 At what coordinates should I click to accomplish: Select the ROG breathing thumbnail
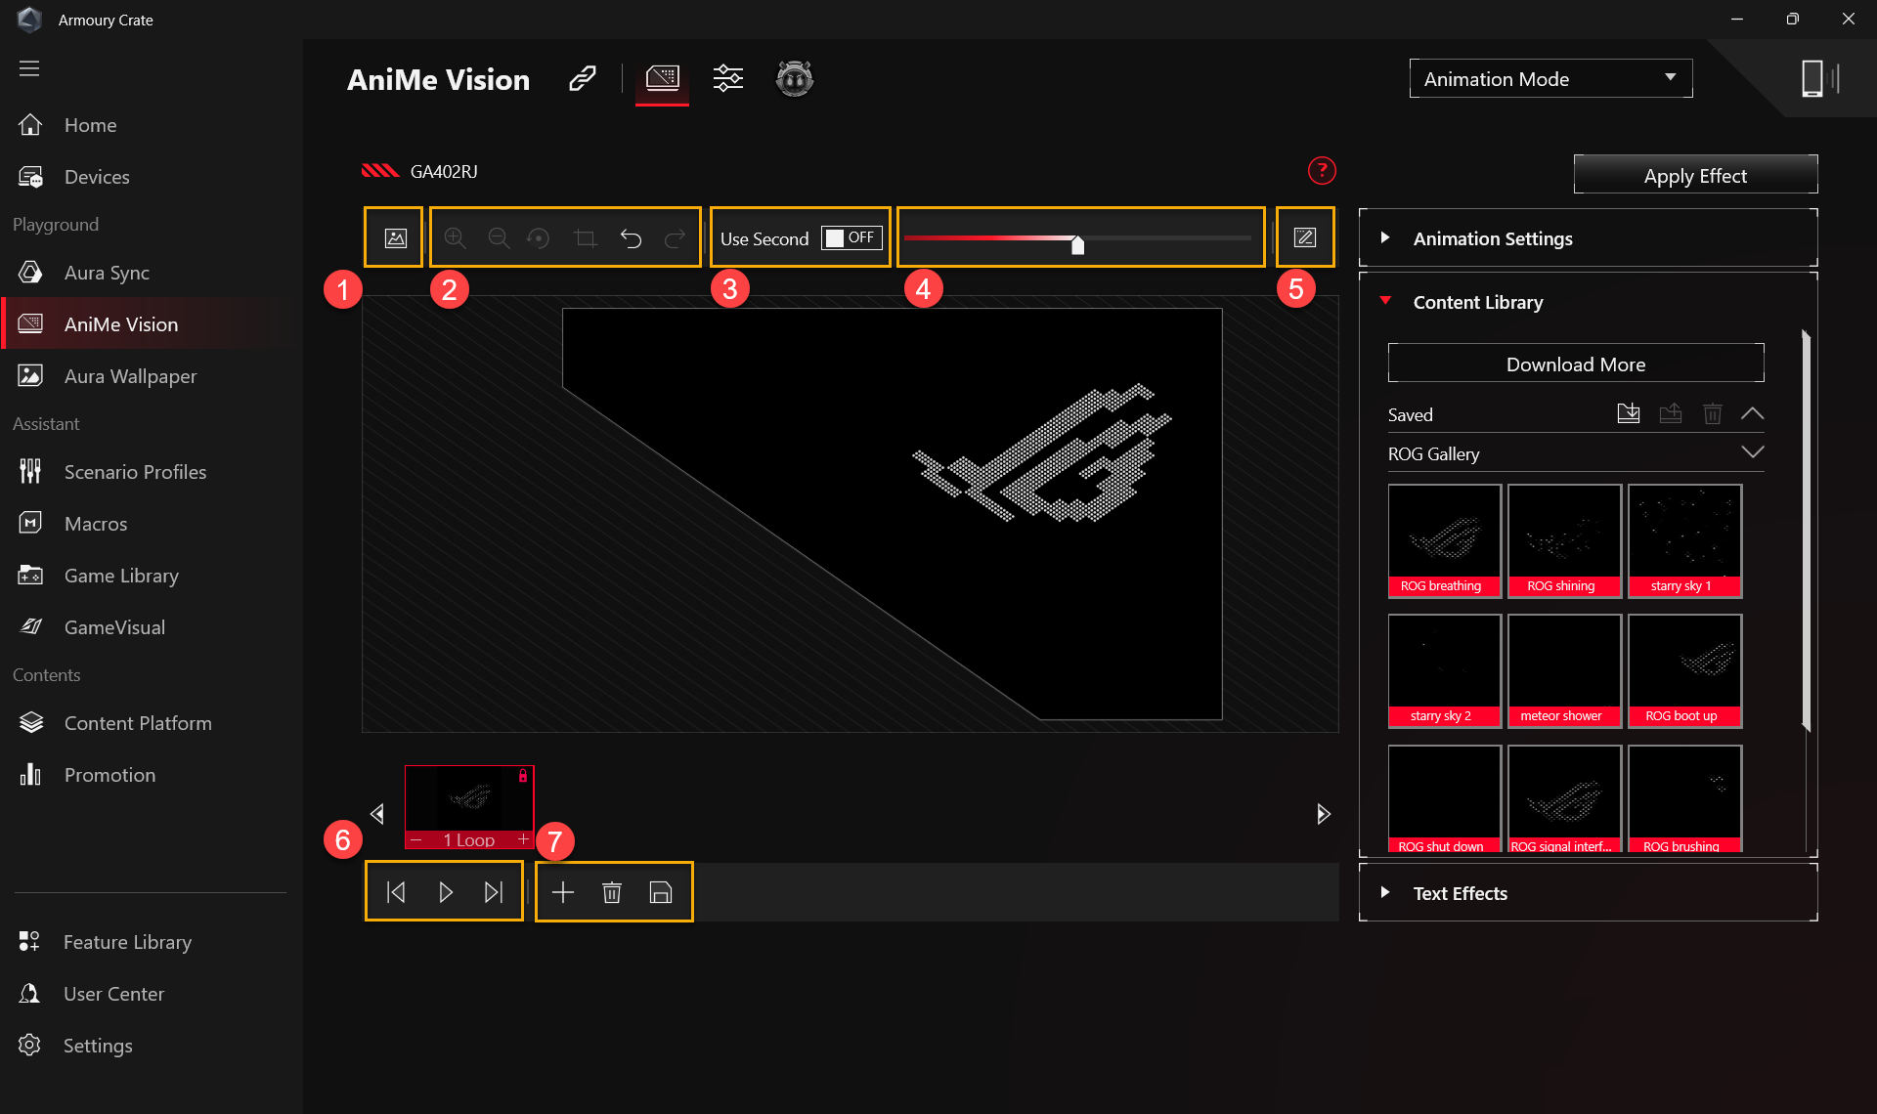pyautogui.click(x=1444, y=540)
